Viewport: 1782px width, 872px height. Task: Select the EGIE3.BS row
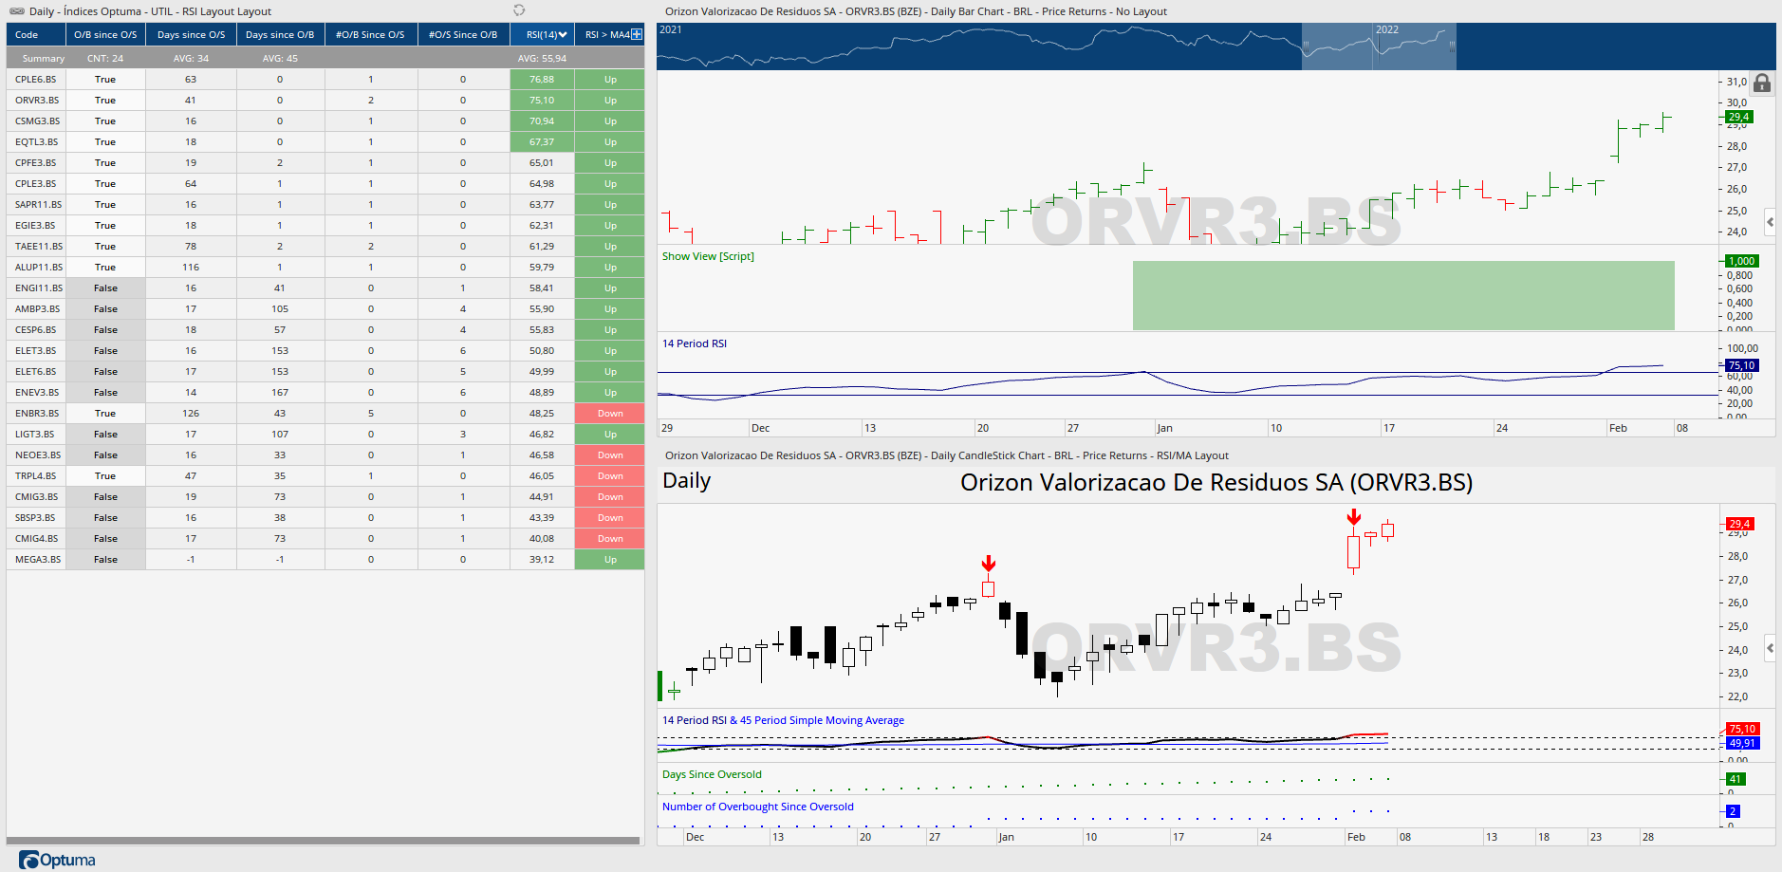pyautogui.click(x=325, y=226)
